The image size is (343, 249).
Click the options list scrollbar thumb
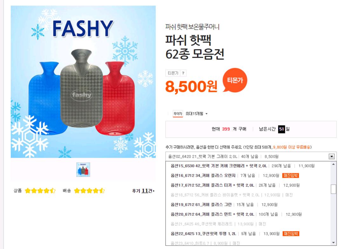(333, 189)
